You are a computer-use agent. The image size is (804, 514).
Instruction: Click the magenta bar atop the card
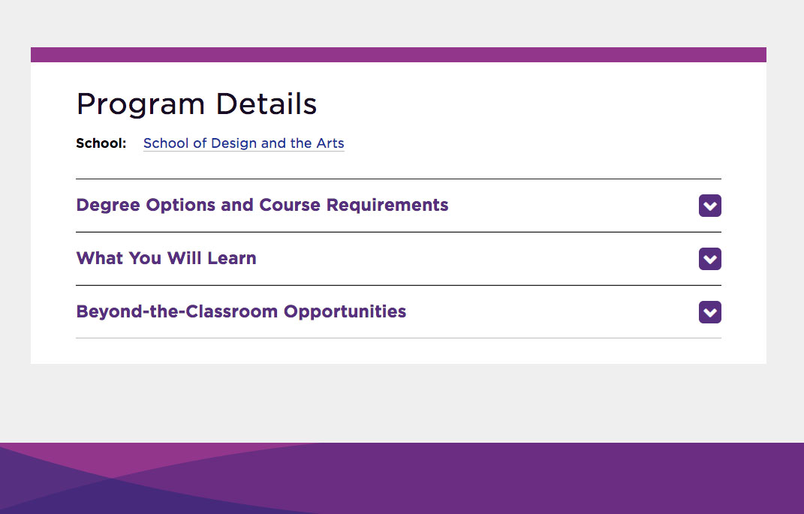[x=399, y=55]
